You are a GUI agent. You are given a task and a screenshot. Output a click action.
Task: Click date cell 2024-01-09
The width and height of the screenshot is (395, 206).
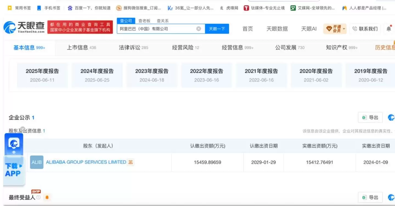pos(376,162)
